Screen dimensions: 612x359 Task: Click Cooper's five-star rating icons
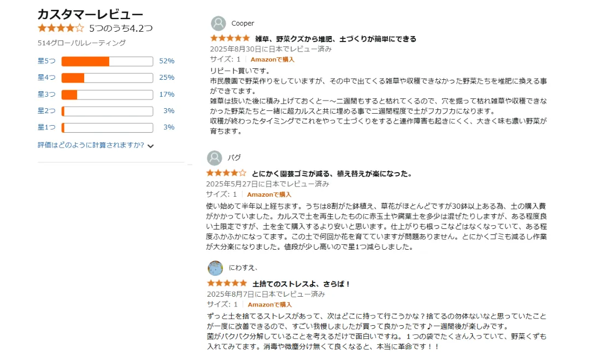pos(229,39)
